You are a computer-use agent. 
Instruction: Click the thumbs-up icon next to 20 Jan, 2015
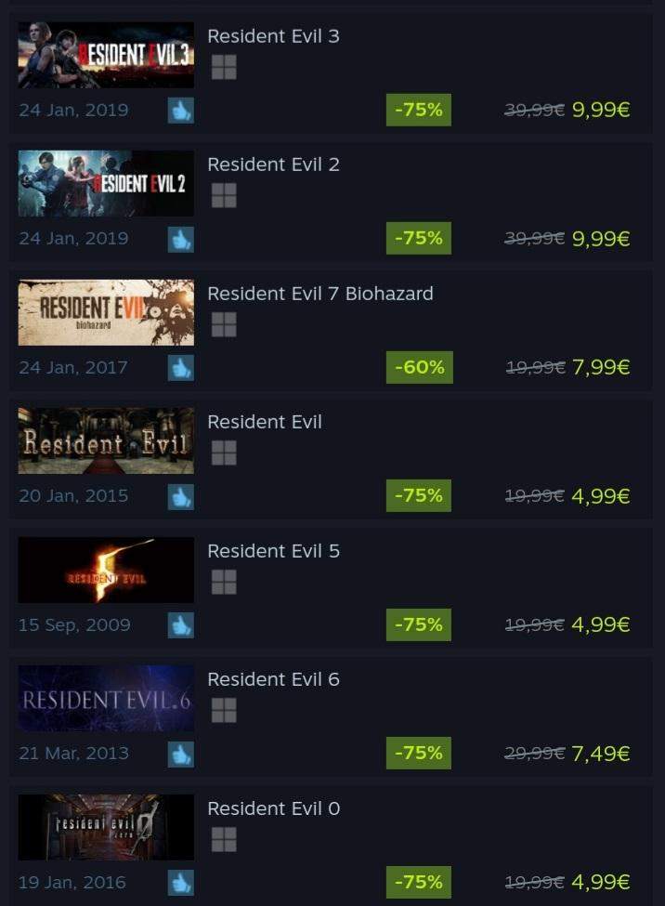[x=181, y=496]
